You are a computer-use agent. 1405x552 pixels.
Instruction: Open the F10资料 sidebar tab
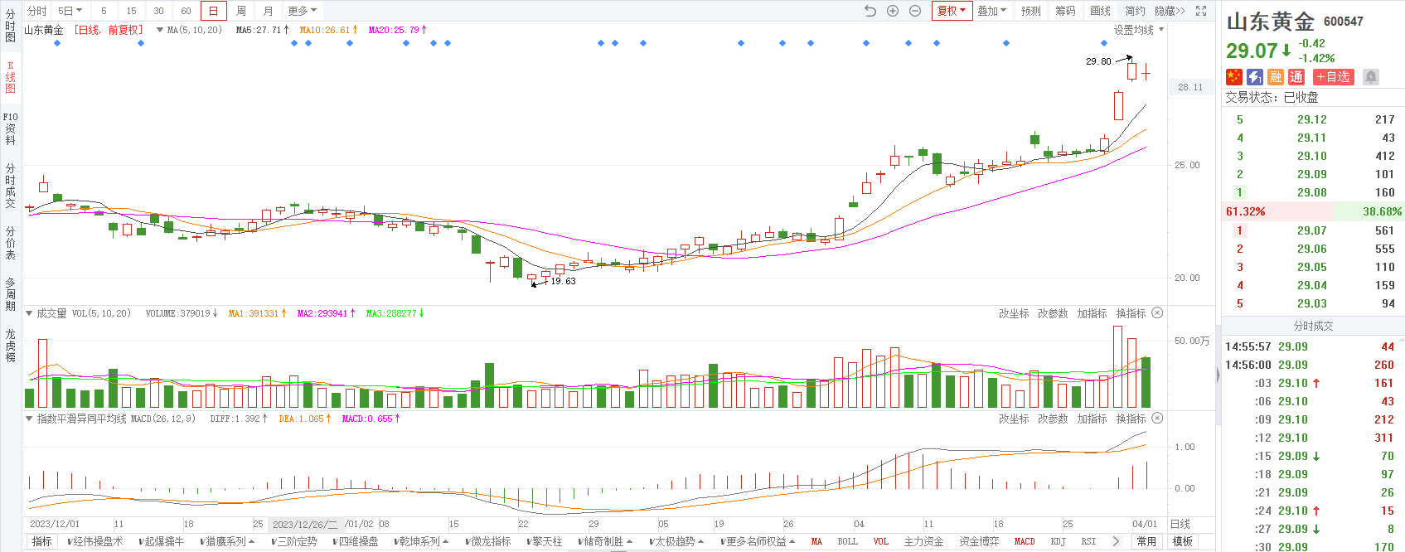point(10,128)
